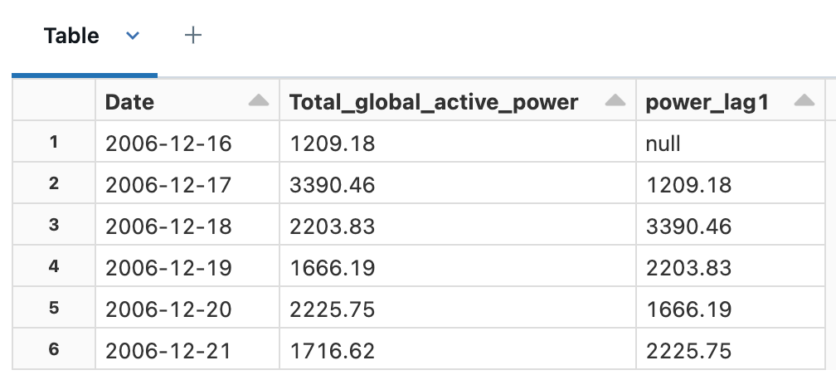Click date cell 2006-12-16
The width and height of the screenshot is (836, 375).
point(187,143)
